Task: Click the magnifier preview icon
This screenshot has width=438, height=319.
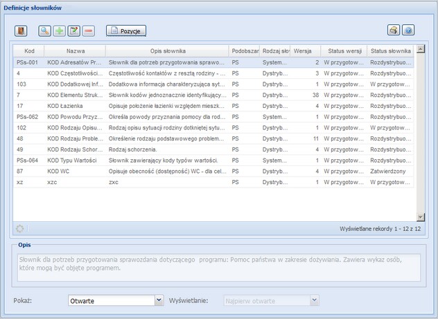Action: coord(44,31)
